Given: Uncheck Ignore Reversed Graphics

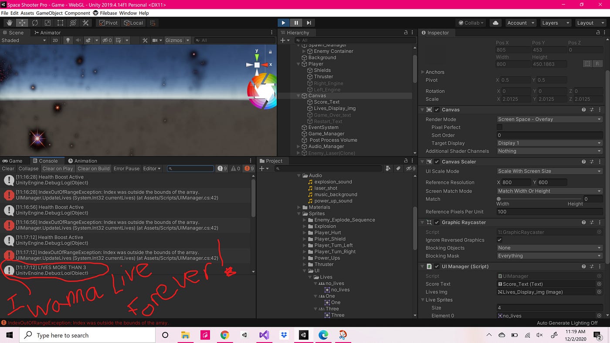Looking at the screenshot, I should pos(500,240).
